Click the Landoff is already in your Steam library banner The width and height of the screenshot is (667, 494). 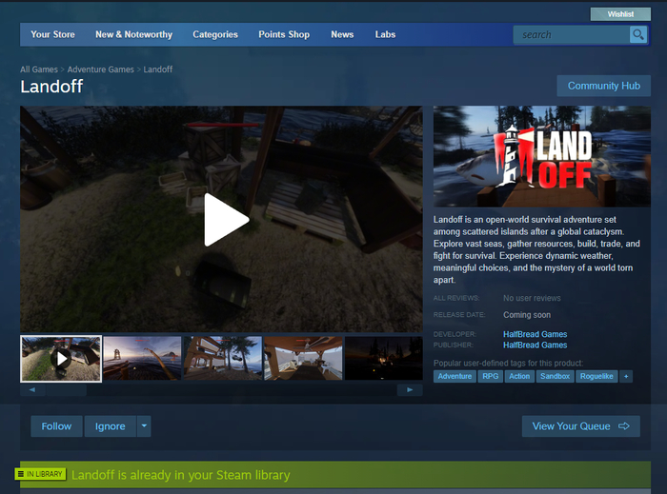(x=335, y=475)
